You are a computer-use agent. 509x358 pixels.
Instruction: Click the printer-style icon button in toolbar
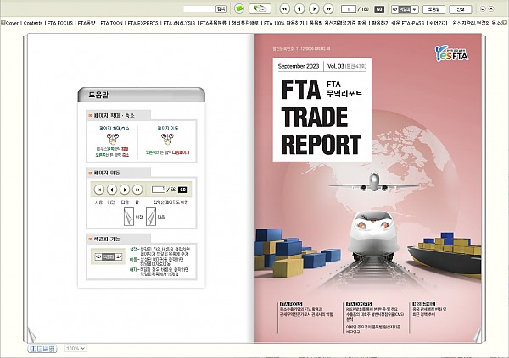click(x=260, y=8)
